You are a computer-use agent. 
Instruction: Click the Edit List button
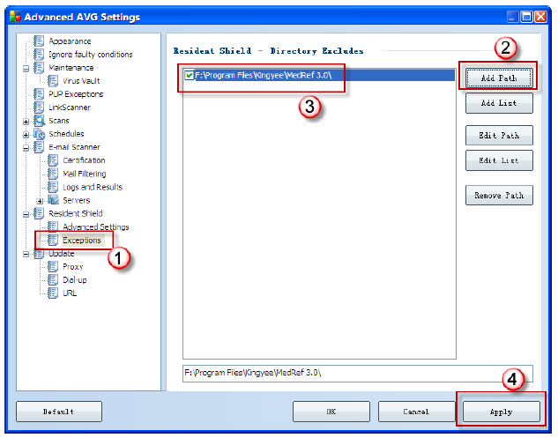tap(499, 160)
